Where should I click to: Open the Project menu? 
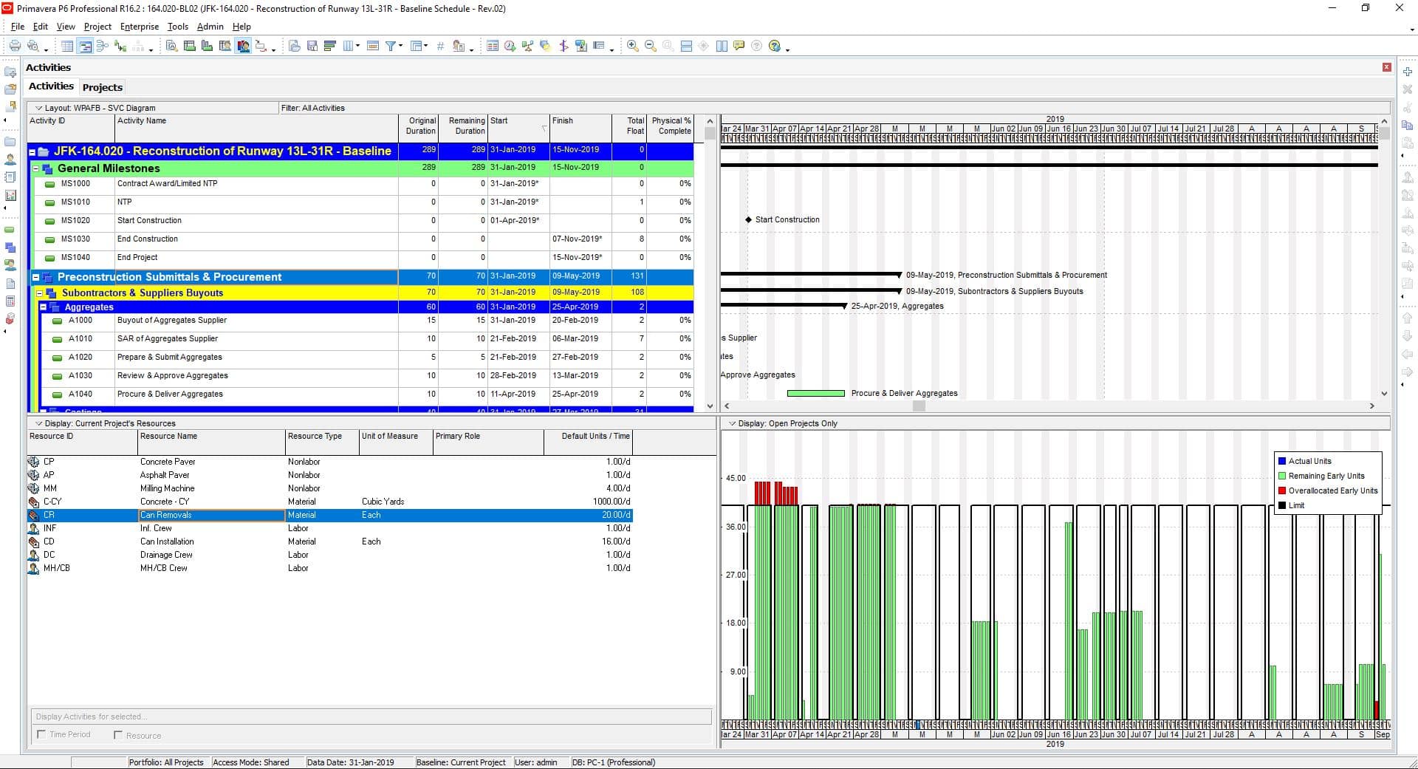coord(97,27)
